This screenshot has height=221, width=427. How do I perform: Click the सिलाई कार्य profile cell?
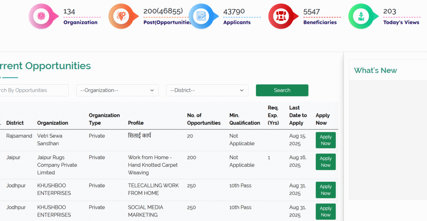point(139,136)
